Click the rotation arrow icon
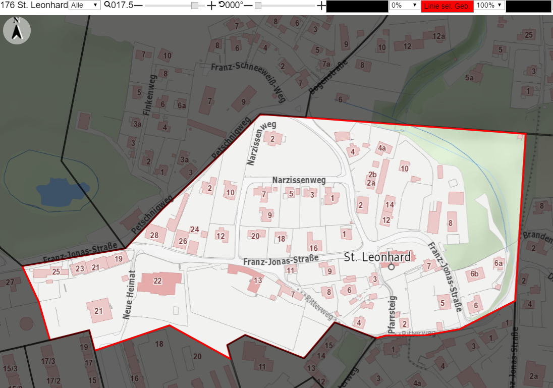 [222, 5]
